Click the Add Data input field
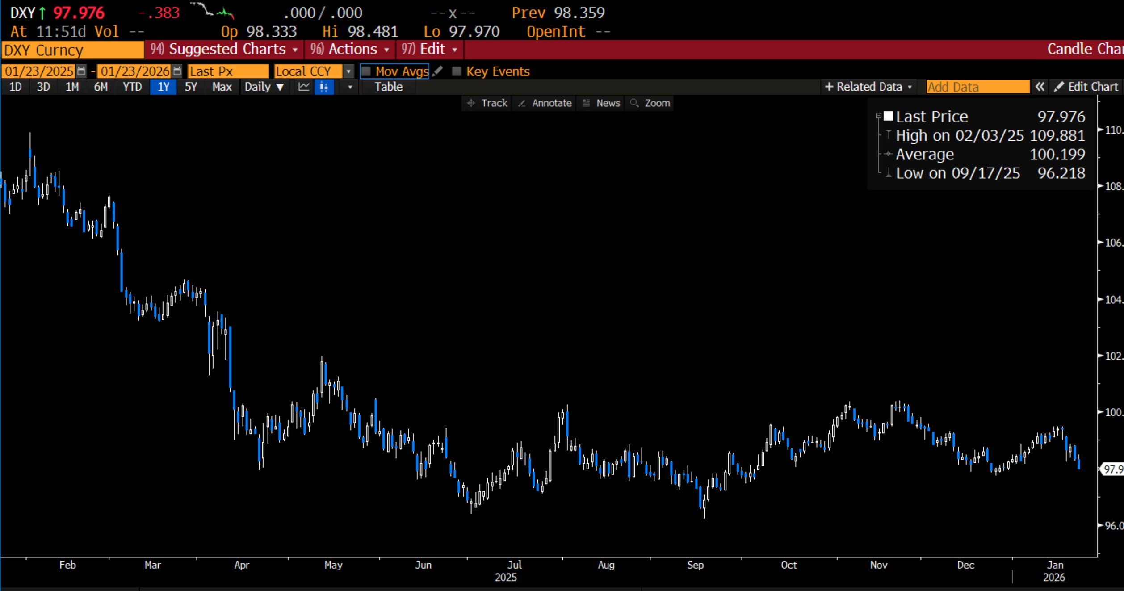Viewport: 1124px width, 591px height. (977, 87)
